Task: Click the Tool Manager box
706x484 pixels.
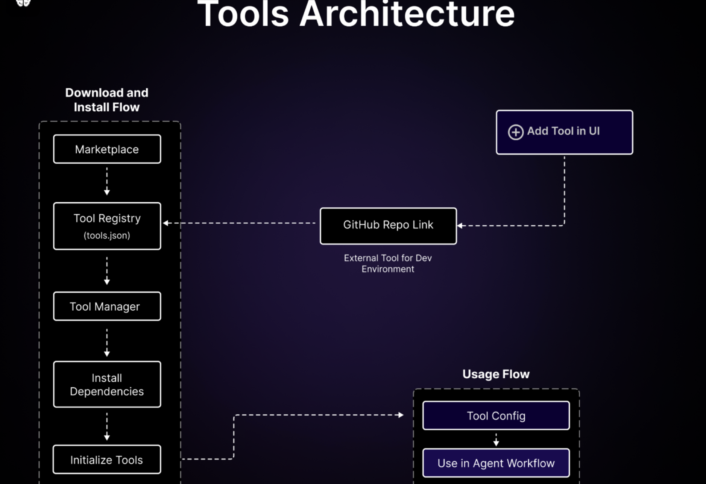Action: pyautogui.click(x=107, y=306)
